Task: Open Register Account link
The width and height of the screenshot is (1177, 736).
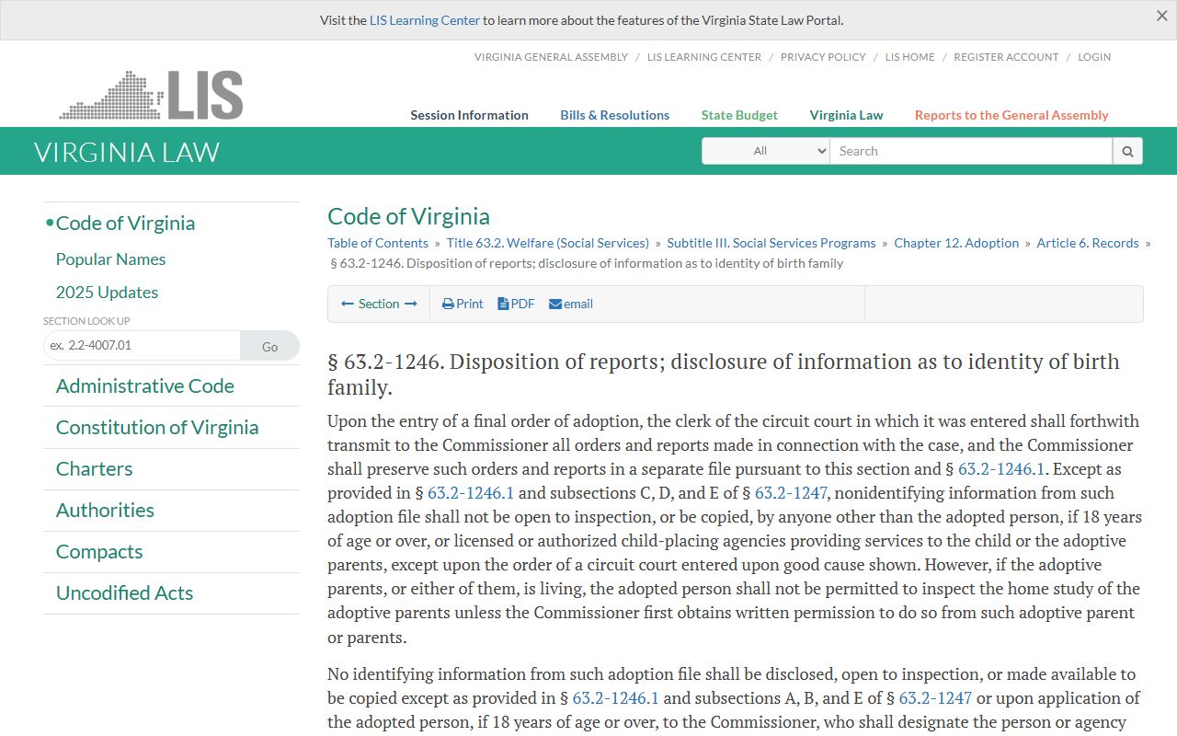Action: coord(1006,57)
